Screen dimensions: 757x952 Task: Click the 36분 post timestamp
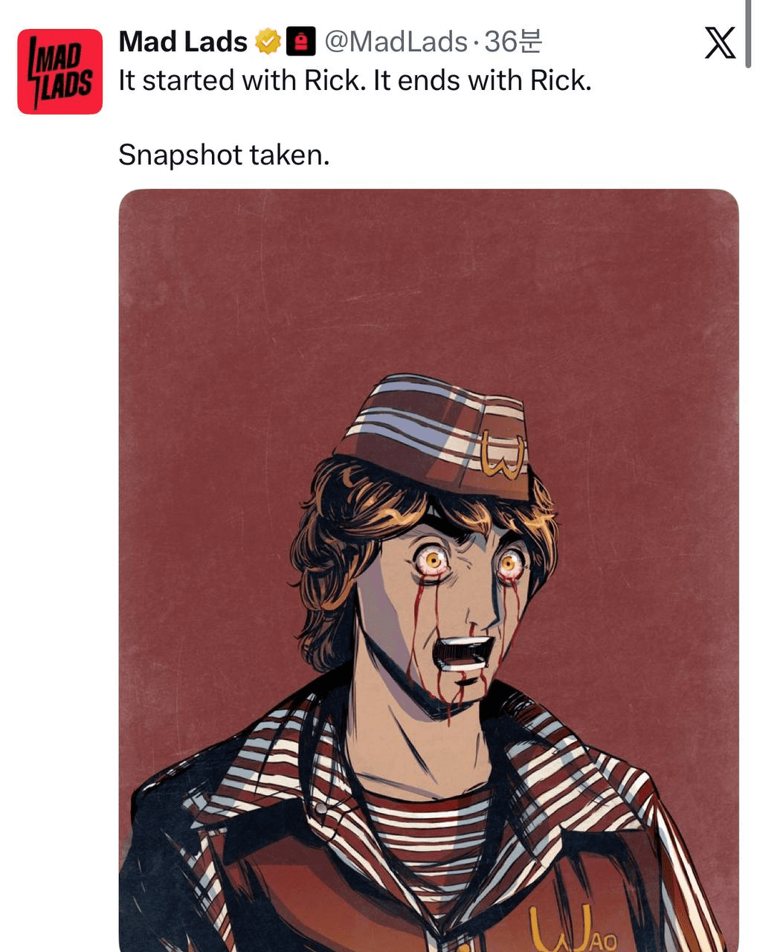point(513,42)
